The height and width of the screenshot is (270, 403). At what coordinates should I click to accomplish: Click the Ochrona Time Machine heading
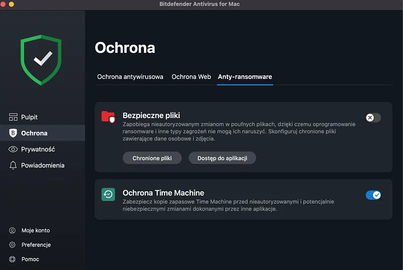point(164,193)
